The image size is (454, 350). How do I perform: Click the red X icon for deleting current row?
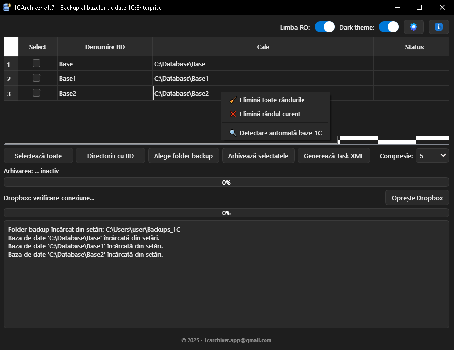pos(231,114)
